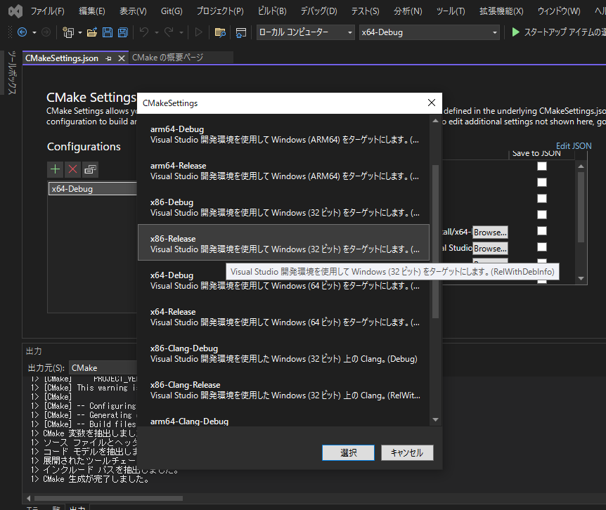Confirm with the 選択 button
Screen dimensions: 606x510
pyautogui.click(x=348, y=452)
